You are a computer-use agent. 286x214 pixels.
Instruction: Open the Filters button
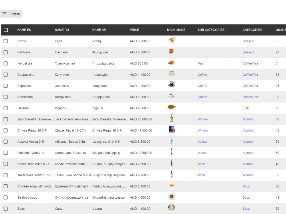coord(11,14)
